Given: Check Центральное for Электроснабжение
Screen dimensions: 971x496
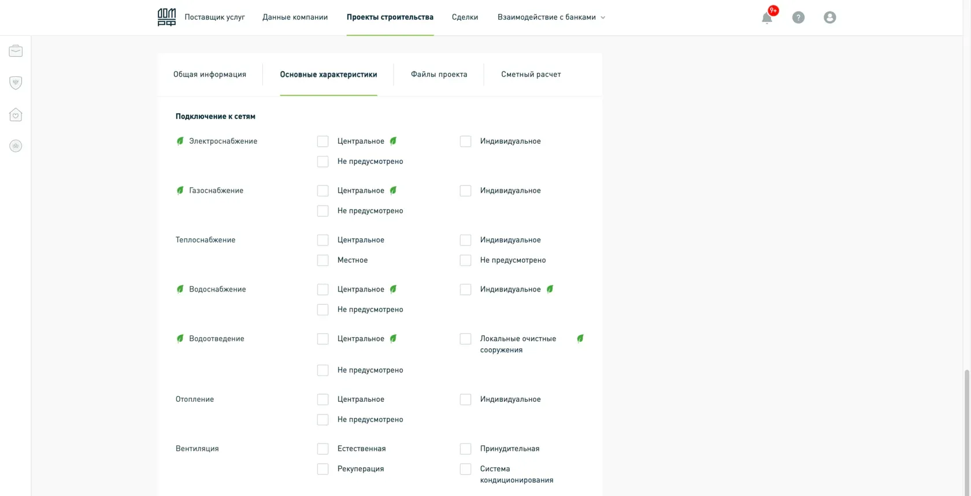Looking at the screenshot, I should 323,141.
